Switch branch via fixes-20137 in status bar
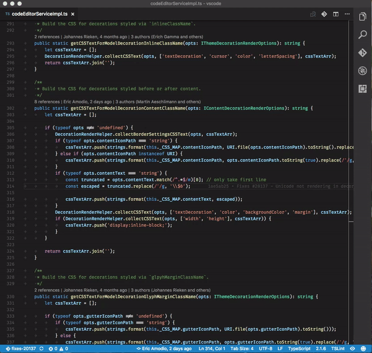Viewport: 372px width, 353px height. click(x=21, y=348)
